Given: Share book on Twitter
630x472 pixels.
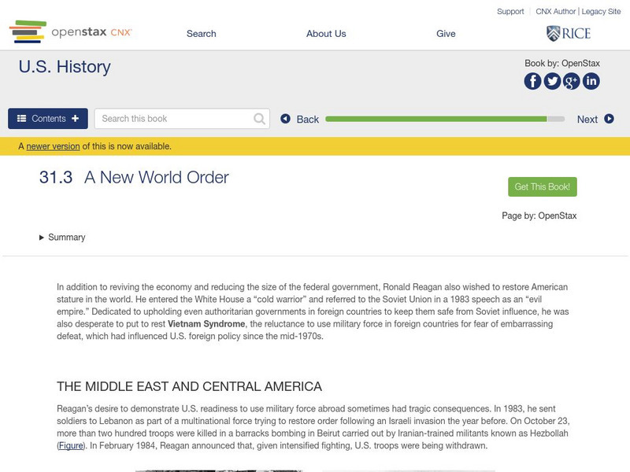Looking at the screenshot, I should point(552,81).
